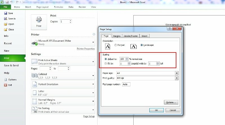Click the Excel icon in title bar
The image size is (225, 125).
[2, 2]
